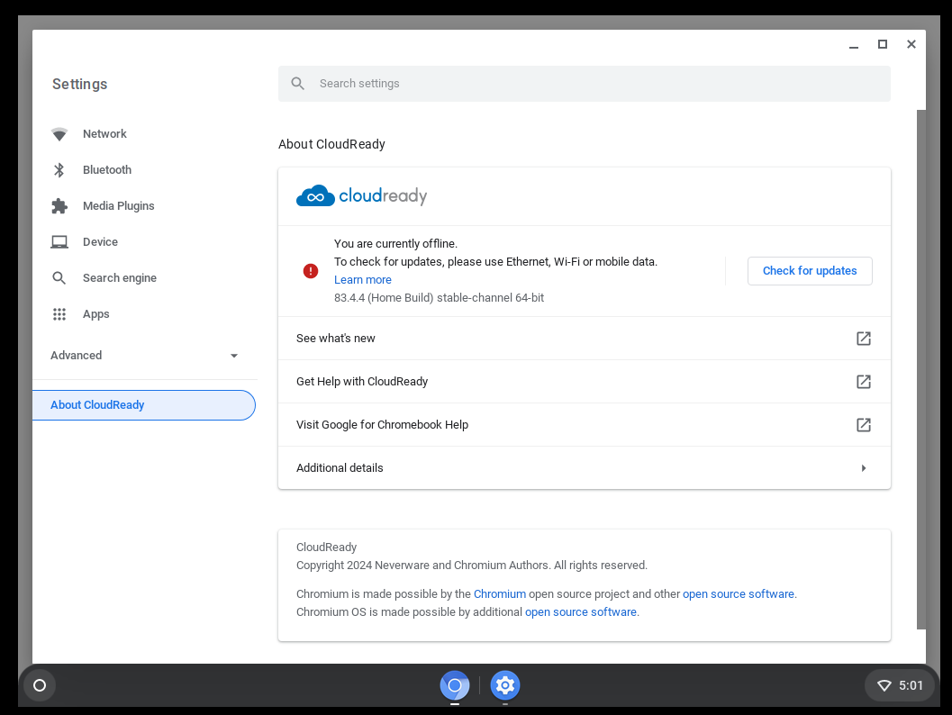Screen dimensions: 952x715
Task: Click the Search engine magnifier icon
Action: (x=59, y=278)
